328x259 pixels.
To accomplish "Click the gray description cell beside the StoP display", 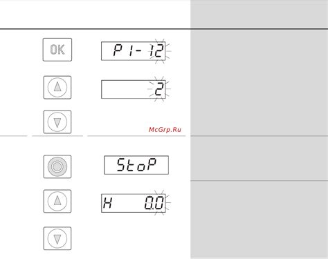I will [x=259, y=158].
